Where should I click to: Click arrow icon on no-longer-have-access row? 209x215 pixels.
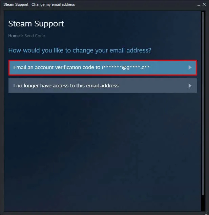point(190,86)
